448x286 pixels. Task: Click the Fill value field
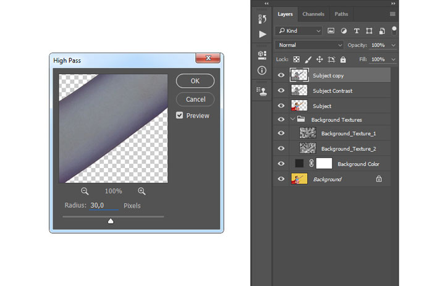(x=378, y=59)
